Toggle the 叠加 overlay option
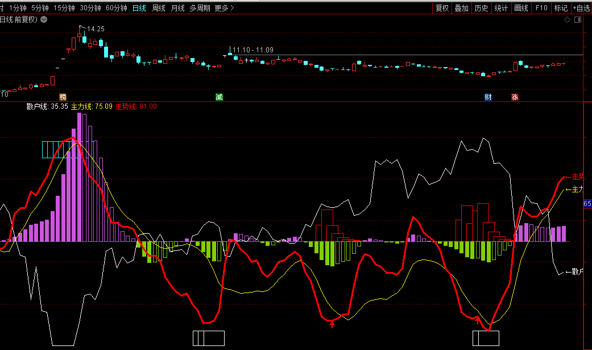This screenshot has width=592, height=350. [461, 8]
